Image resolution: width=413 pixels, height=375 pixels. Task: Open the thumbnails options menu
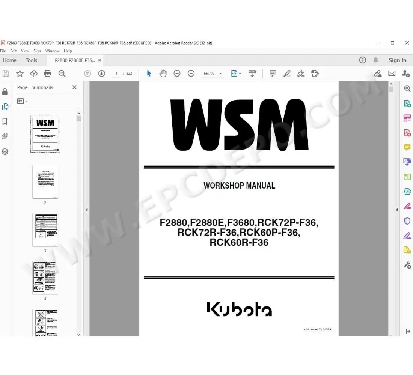23,101
